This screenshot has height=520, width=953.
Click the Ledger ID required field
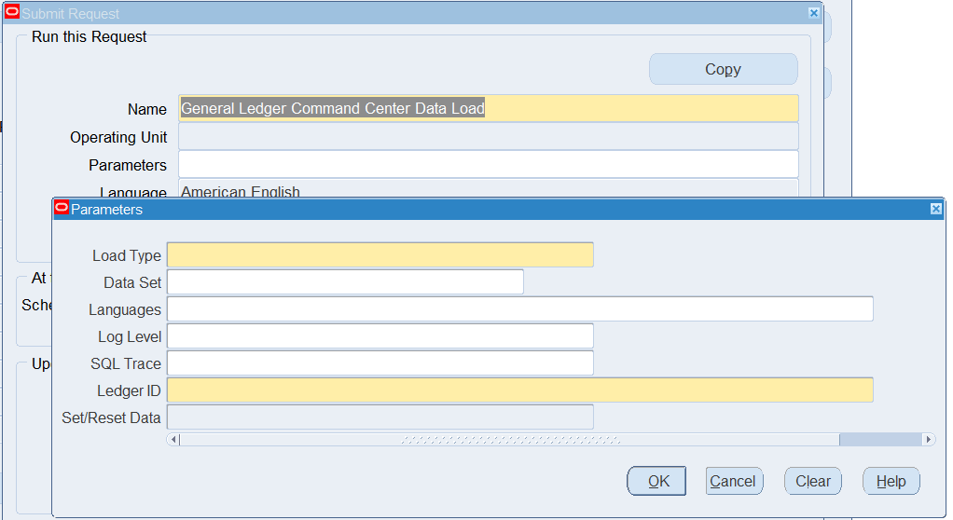[520, 390]
